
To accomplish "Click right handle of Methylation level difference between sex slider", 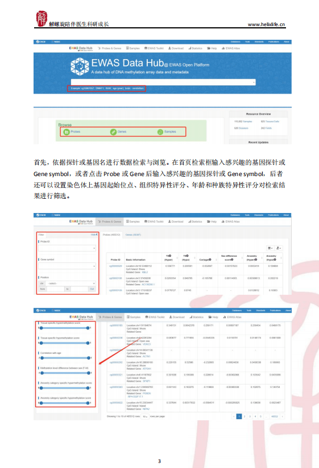I will (88, 373).
